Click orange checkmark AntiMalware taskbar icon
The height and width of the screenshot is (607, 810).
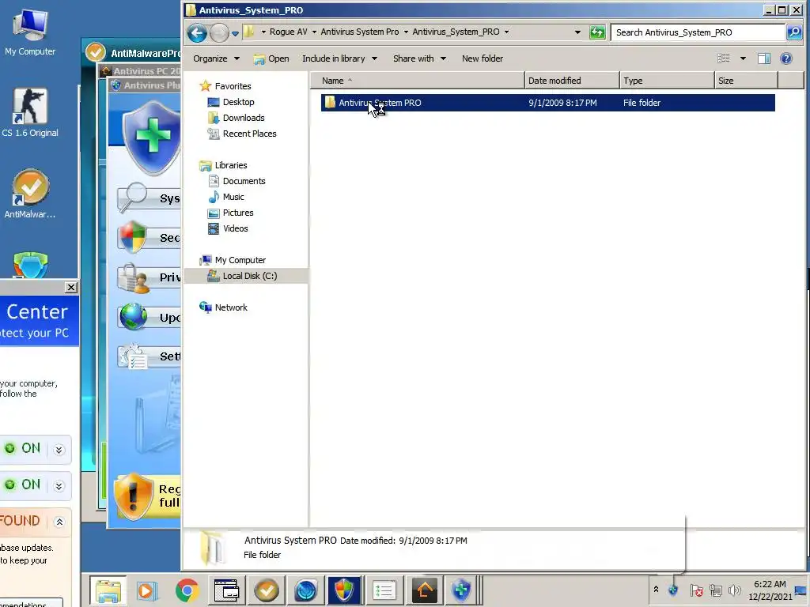click(267, 590)
